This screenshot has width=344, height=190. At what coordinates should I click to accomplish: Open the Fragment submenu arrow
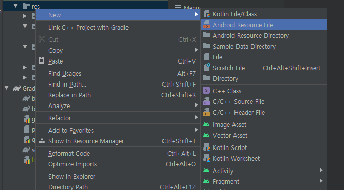[321, 181]
